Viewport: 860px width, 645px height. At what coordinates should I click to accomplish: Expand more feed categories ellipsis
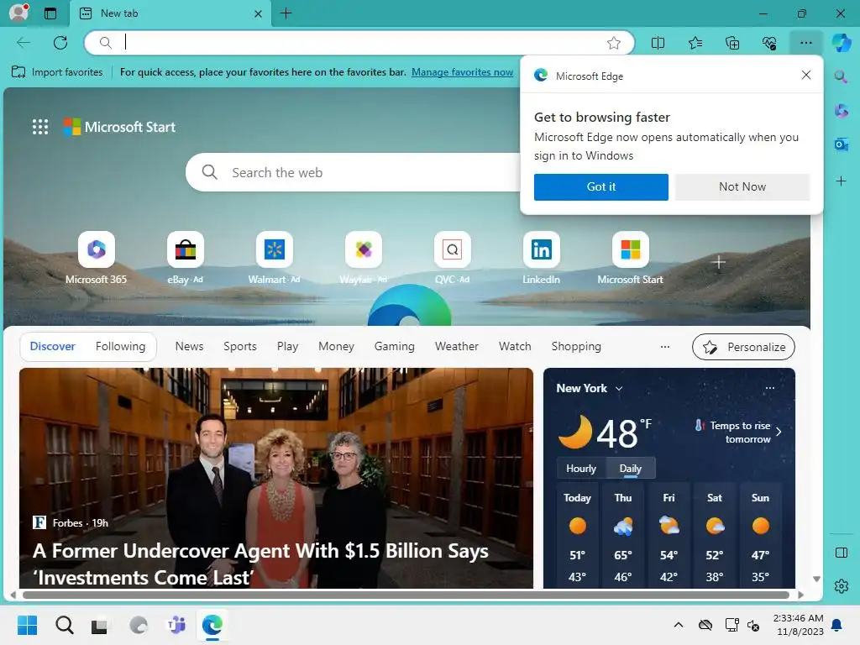[665, 347]
